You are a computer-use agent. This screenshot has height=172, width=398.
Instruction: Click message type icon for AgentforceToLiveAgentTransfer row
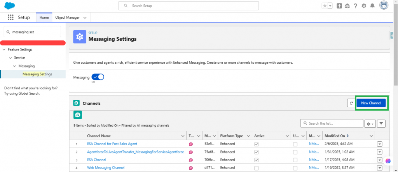191,152
